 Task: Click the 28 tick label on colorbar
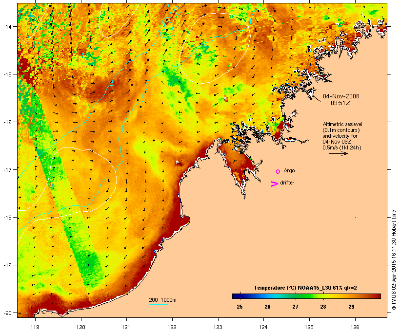[x=323, y=307]
